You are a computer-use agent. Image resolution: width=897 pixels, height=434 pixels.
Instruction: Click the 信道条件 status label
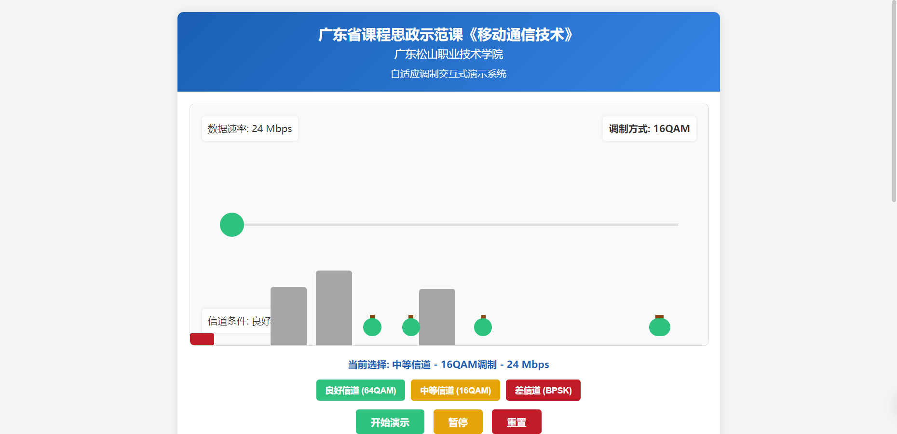point(236,321)
